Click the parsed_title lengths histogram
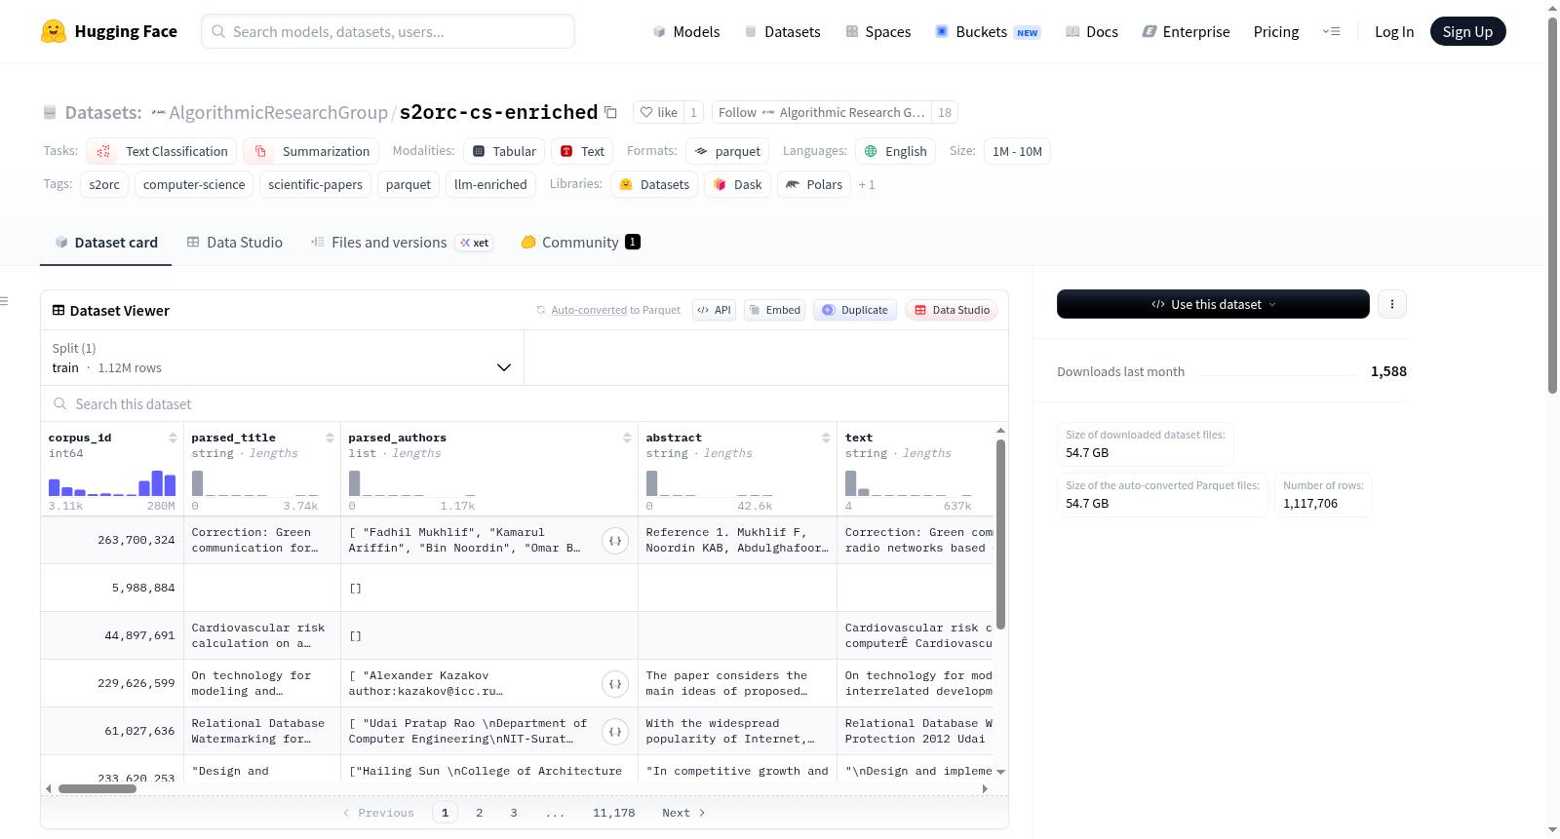Viewport: 1560px width, 839px height. click(x=255, y=483)
